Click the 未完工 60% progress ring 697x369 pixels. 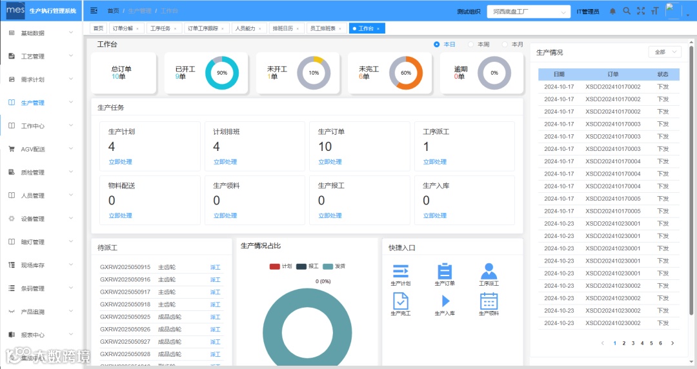[x=406, y=73]
